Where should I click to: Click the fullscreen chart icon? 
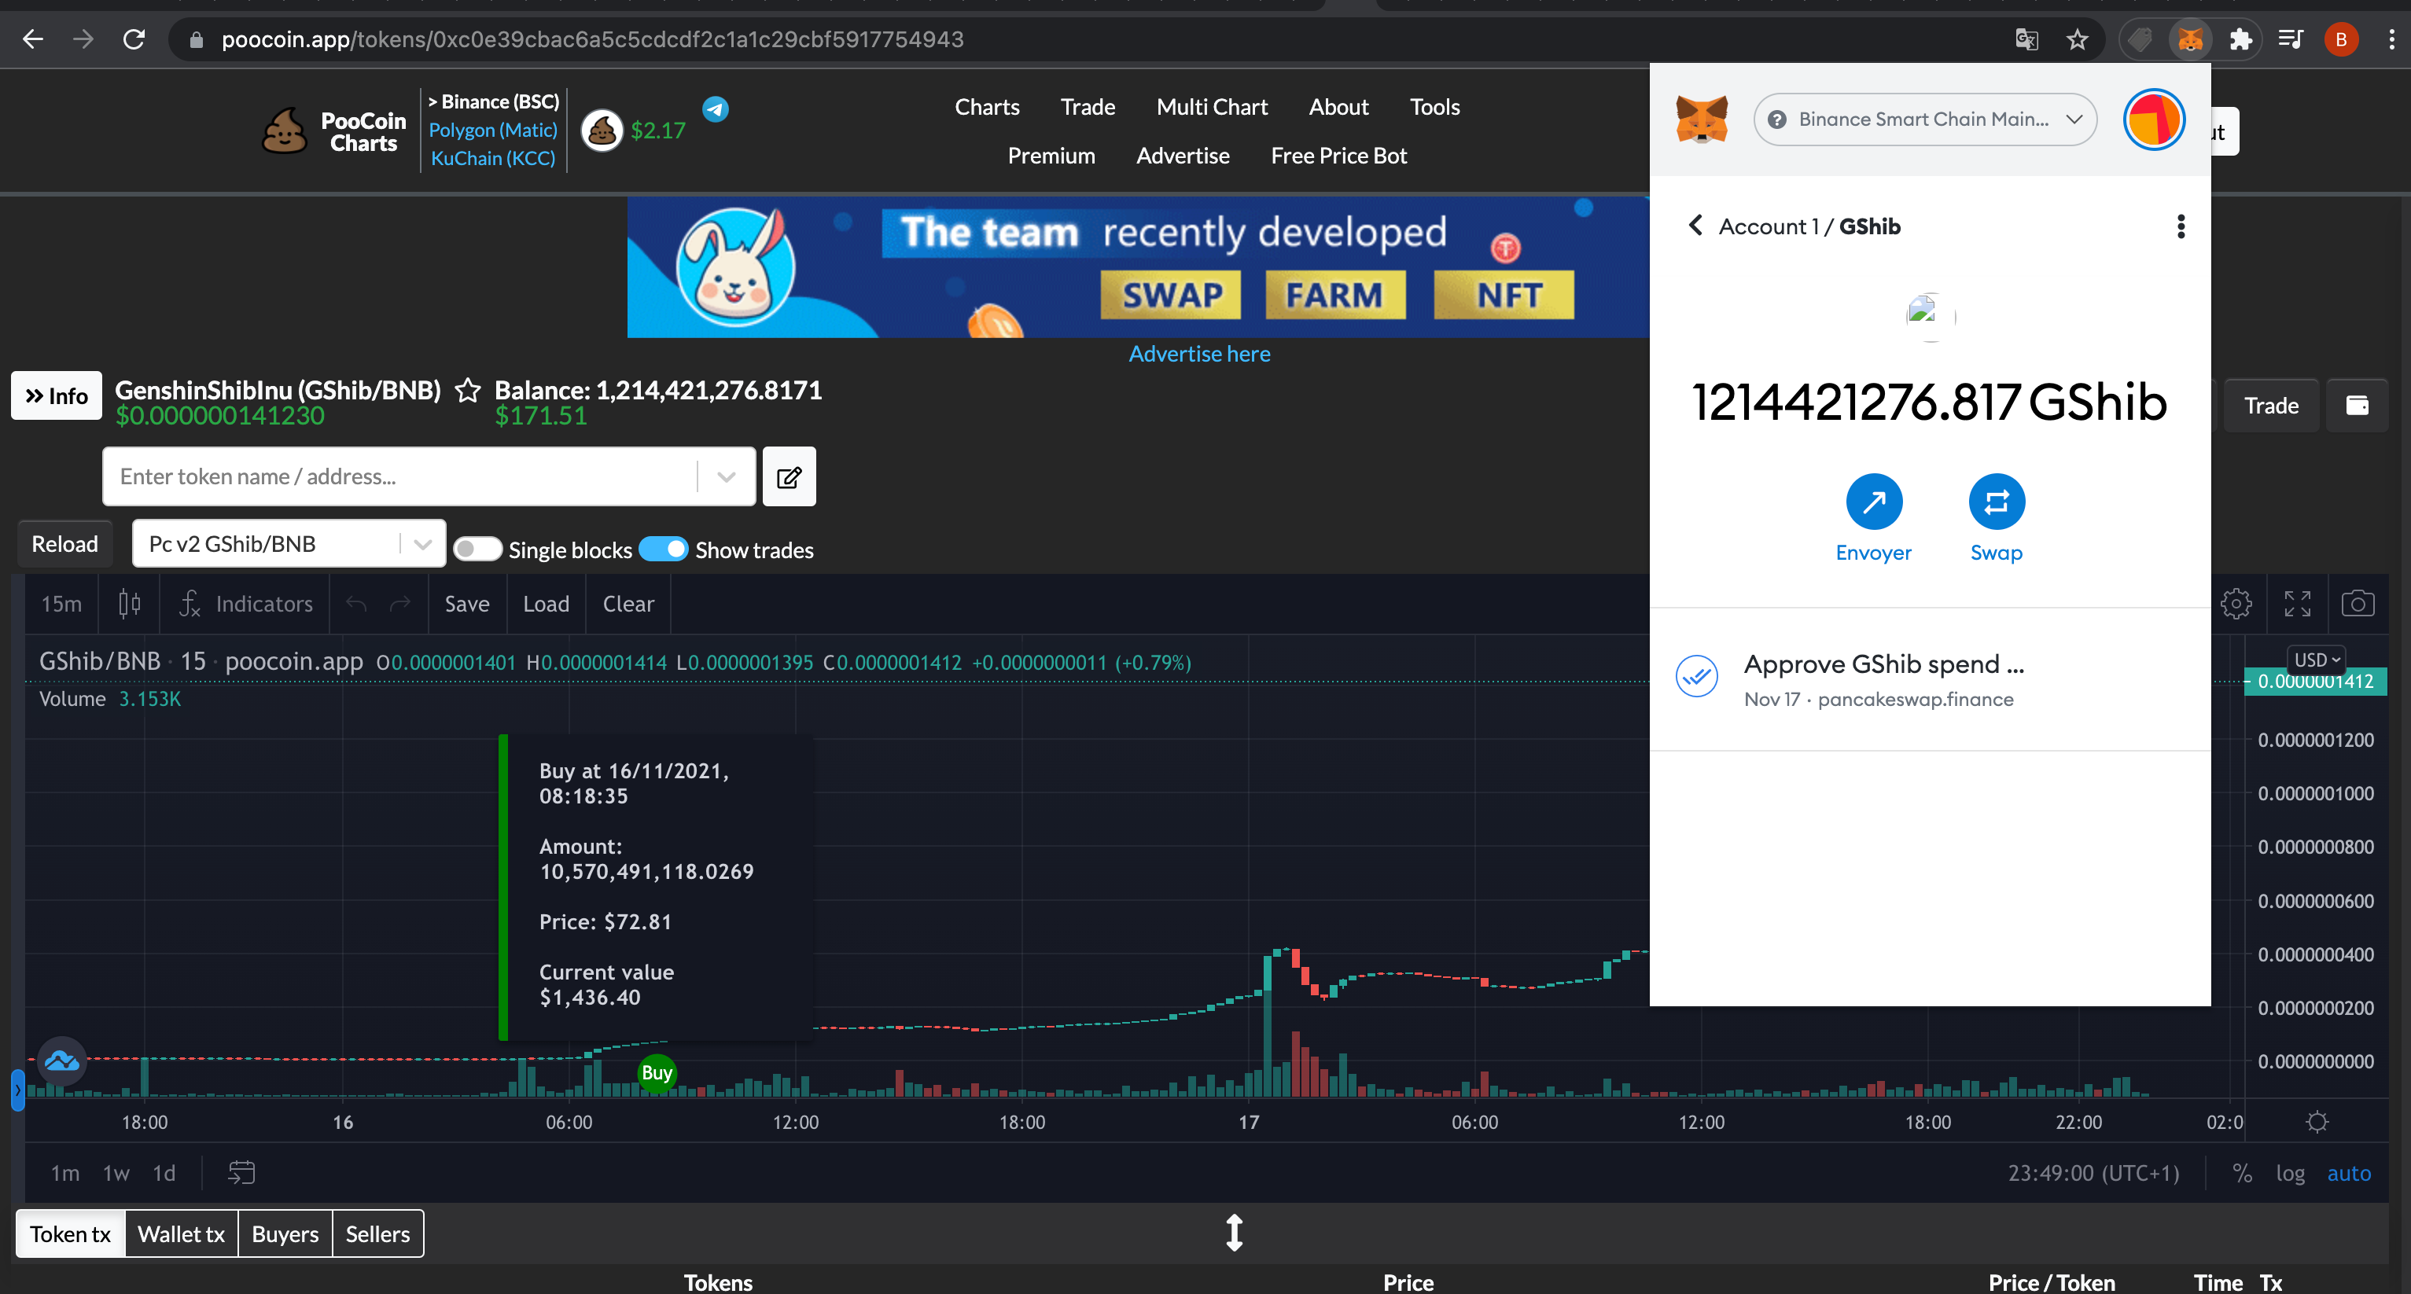click(2297, 604)
